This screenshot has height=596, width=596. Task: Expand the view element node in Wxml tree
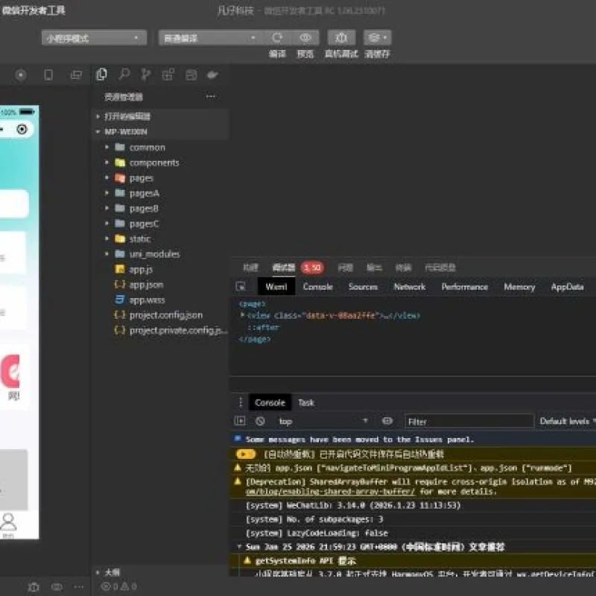pyautogui.click(x=243, y=315)
